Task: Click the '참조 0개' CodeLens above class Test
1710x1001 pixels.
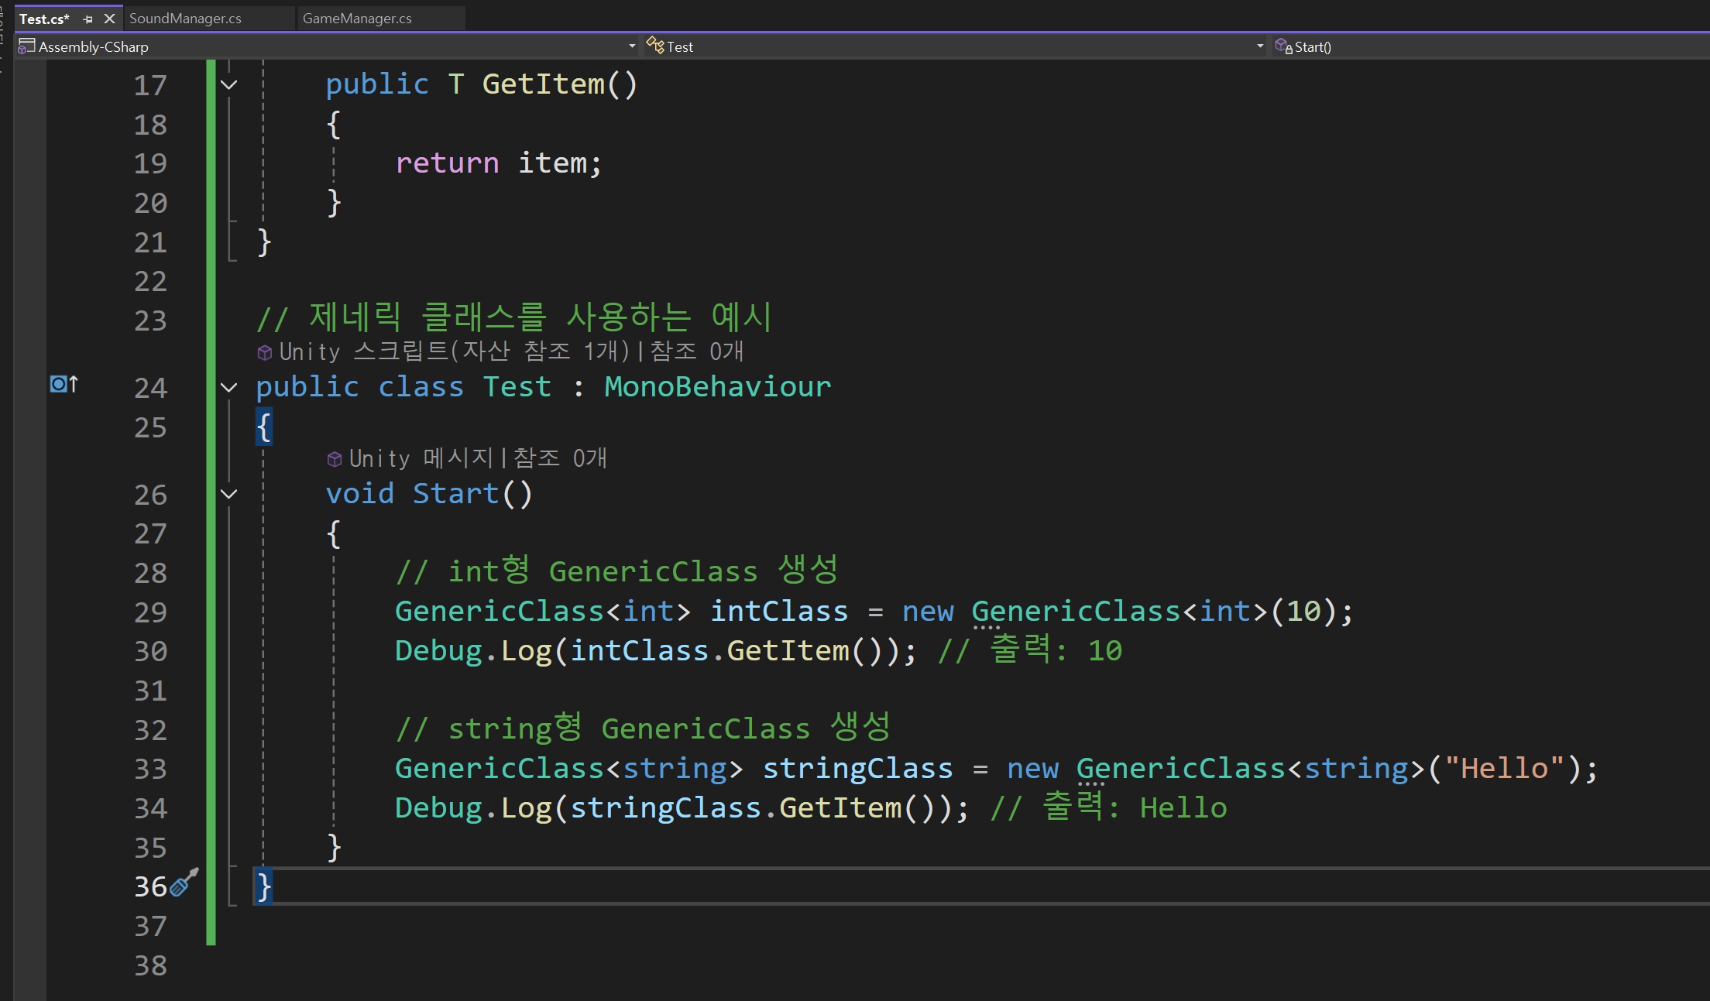Action: [x=697, y=351]
